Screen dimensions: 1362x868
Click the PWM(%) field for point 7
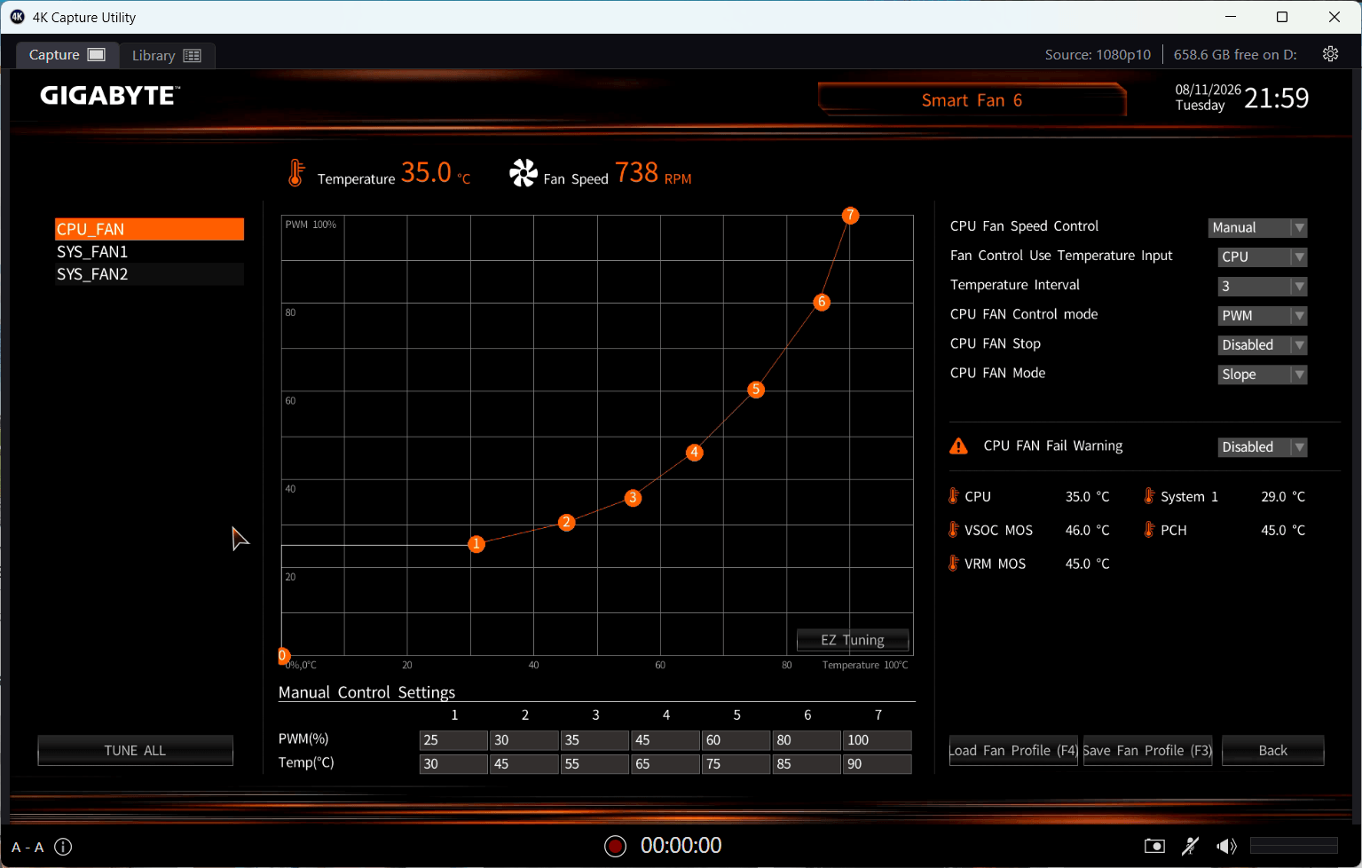coord(878,740)
